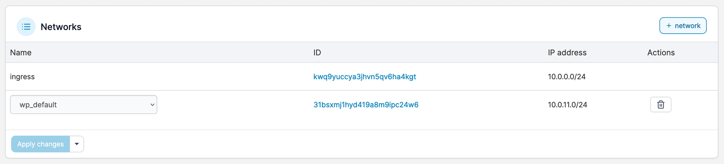Click the Apply changes button

pos(41,144)
